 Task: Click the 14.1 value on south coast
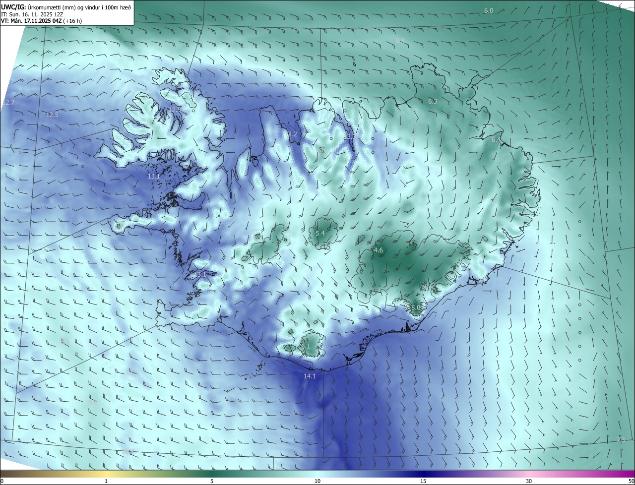pyautogui.click(x=310, y=376)
